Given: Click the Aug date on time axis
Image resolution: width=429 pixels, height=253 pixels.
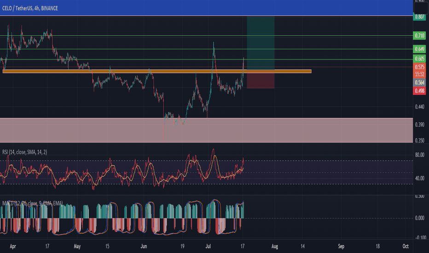Looking at the screenshot, I should (x=275, y=247).
